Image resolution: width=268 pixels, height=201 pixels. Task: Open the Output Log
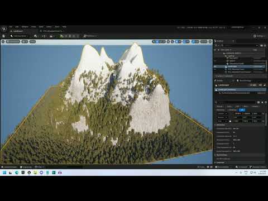pyautogui.click(x=26, y=167)
